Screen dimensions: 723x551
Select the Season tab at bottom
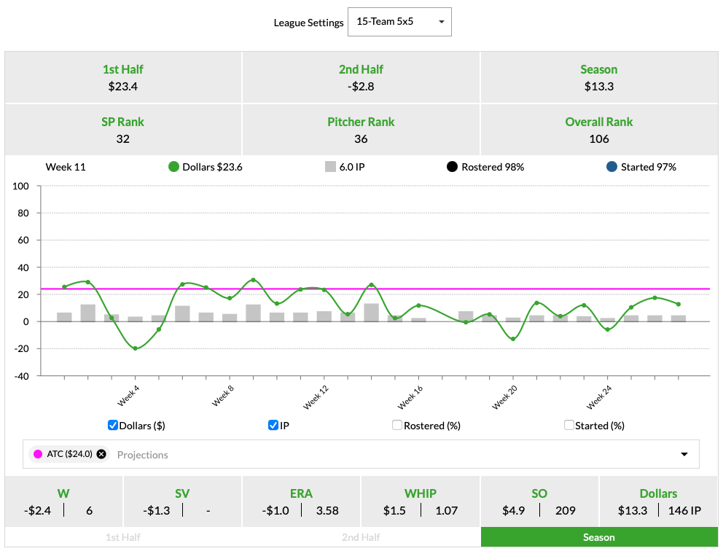click(x=599, y=537)
